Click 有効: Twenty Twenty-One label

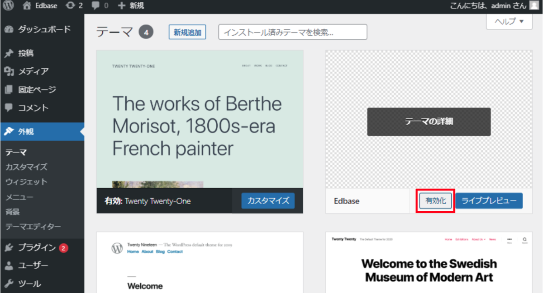[148, 201]
